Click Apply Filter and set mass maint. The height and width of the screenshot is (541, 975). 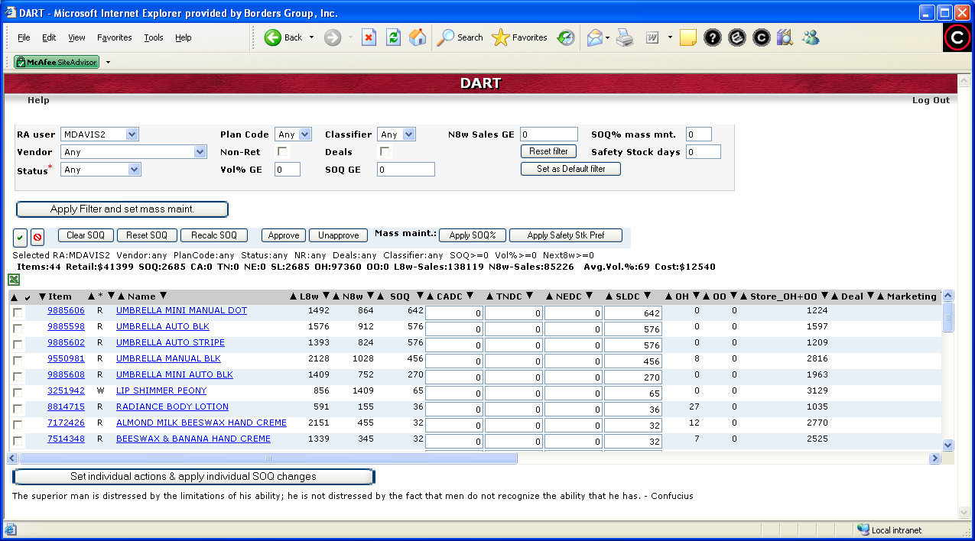pyautogui.click(x=122, y=209)
